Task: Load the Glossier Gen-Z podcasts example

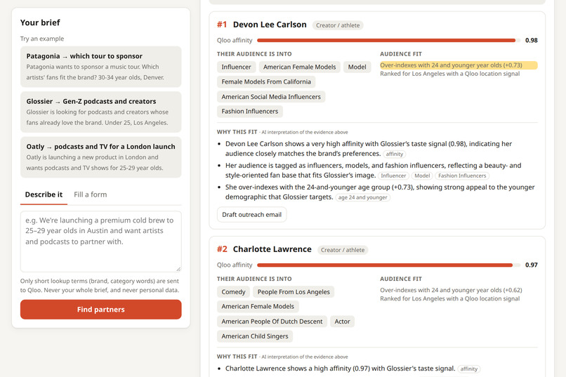Action: point(100,112)
